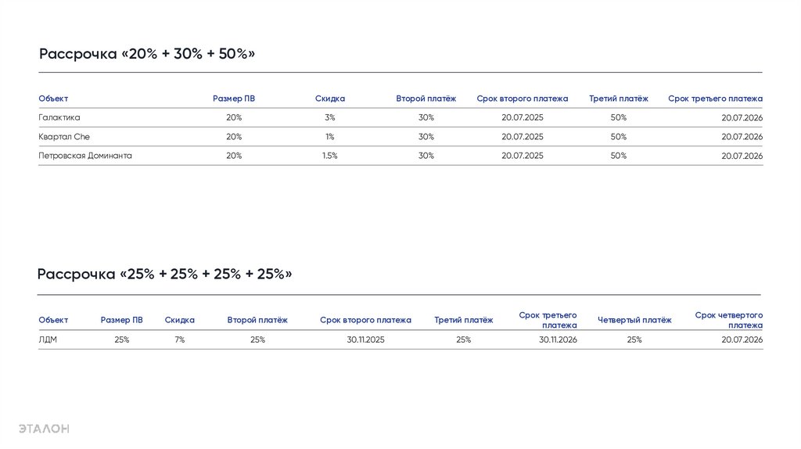The height and width of the screenshot is (449, 801).
Task: Click the Галактика 3% discount value
Action: 329,117
